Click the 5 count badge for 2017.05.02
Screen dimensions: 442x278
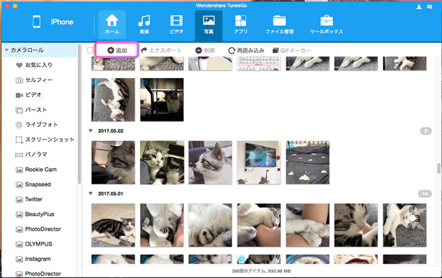point(425,131)
